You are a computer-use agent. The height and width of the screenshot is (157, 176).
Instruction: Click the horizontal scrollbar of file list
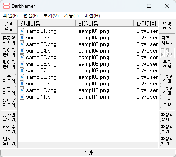(82, 145)
